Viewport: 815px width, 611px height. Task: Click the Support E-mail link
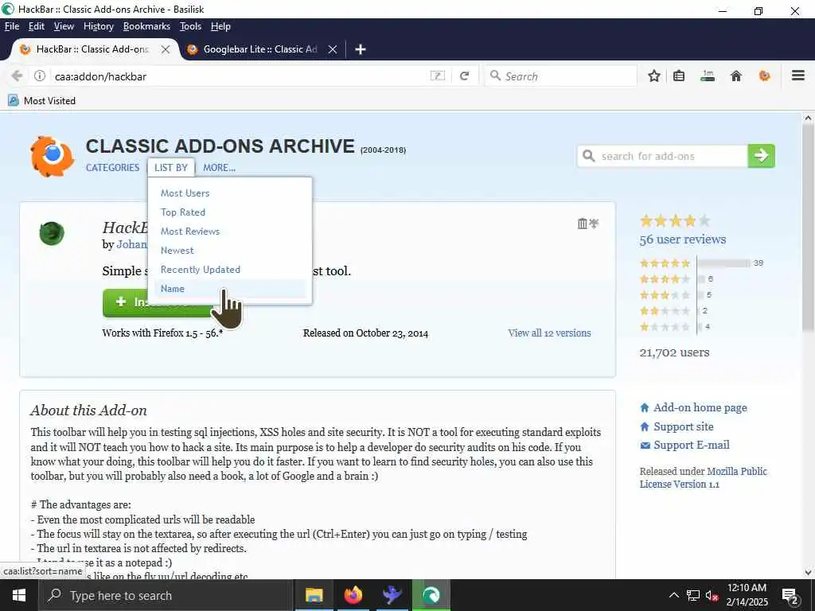692,446
